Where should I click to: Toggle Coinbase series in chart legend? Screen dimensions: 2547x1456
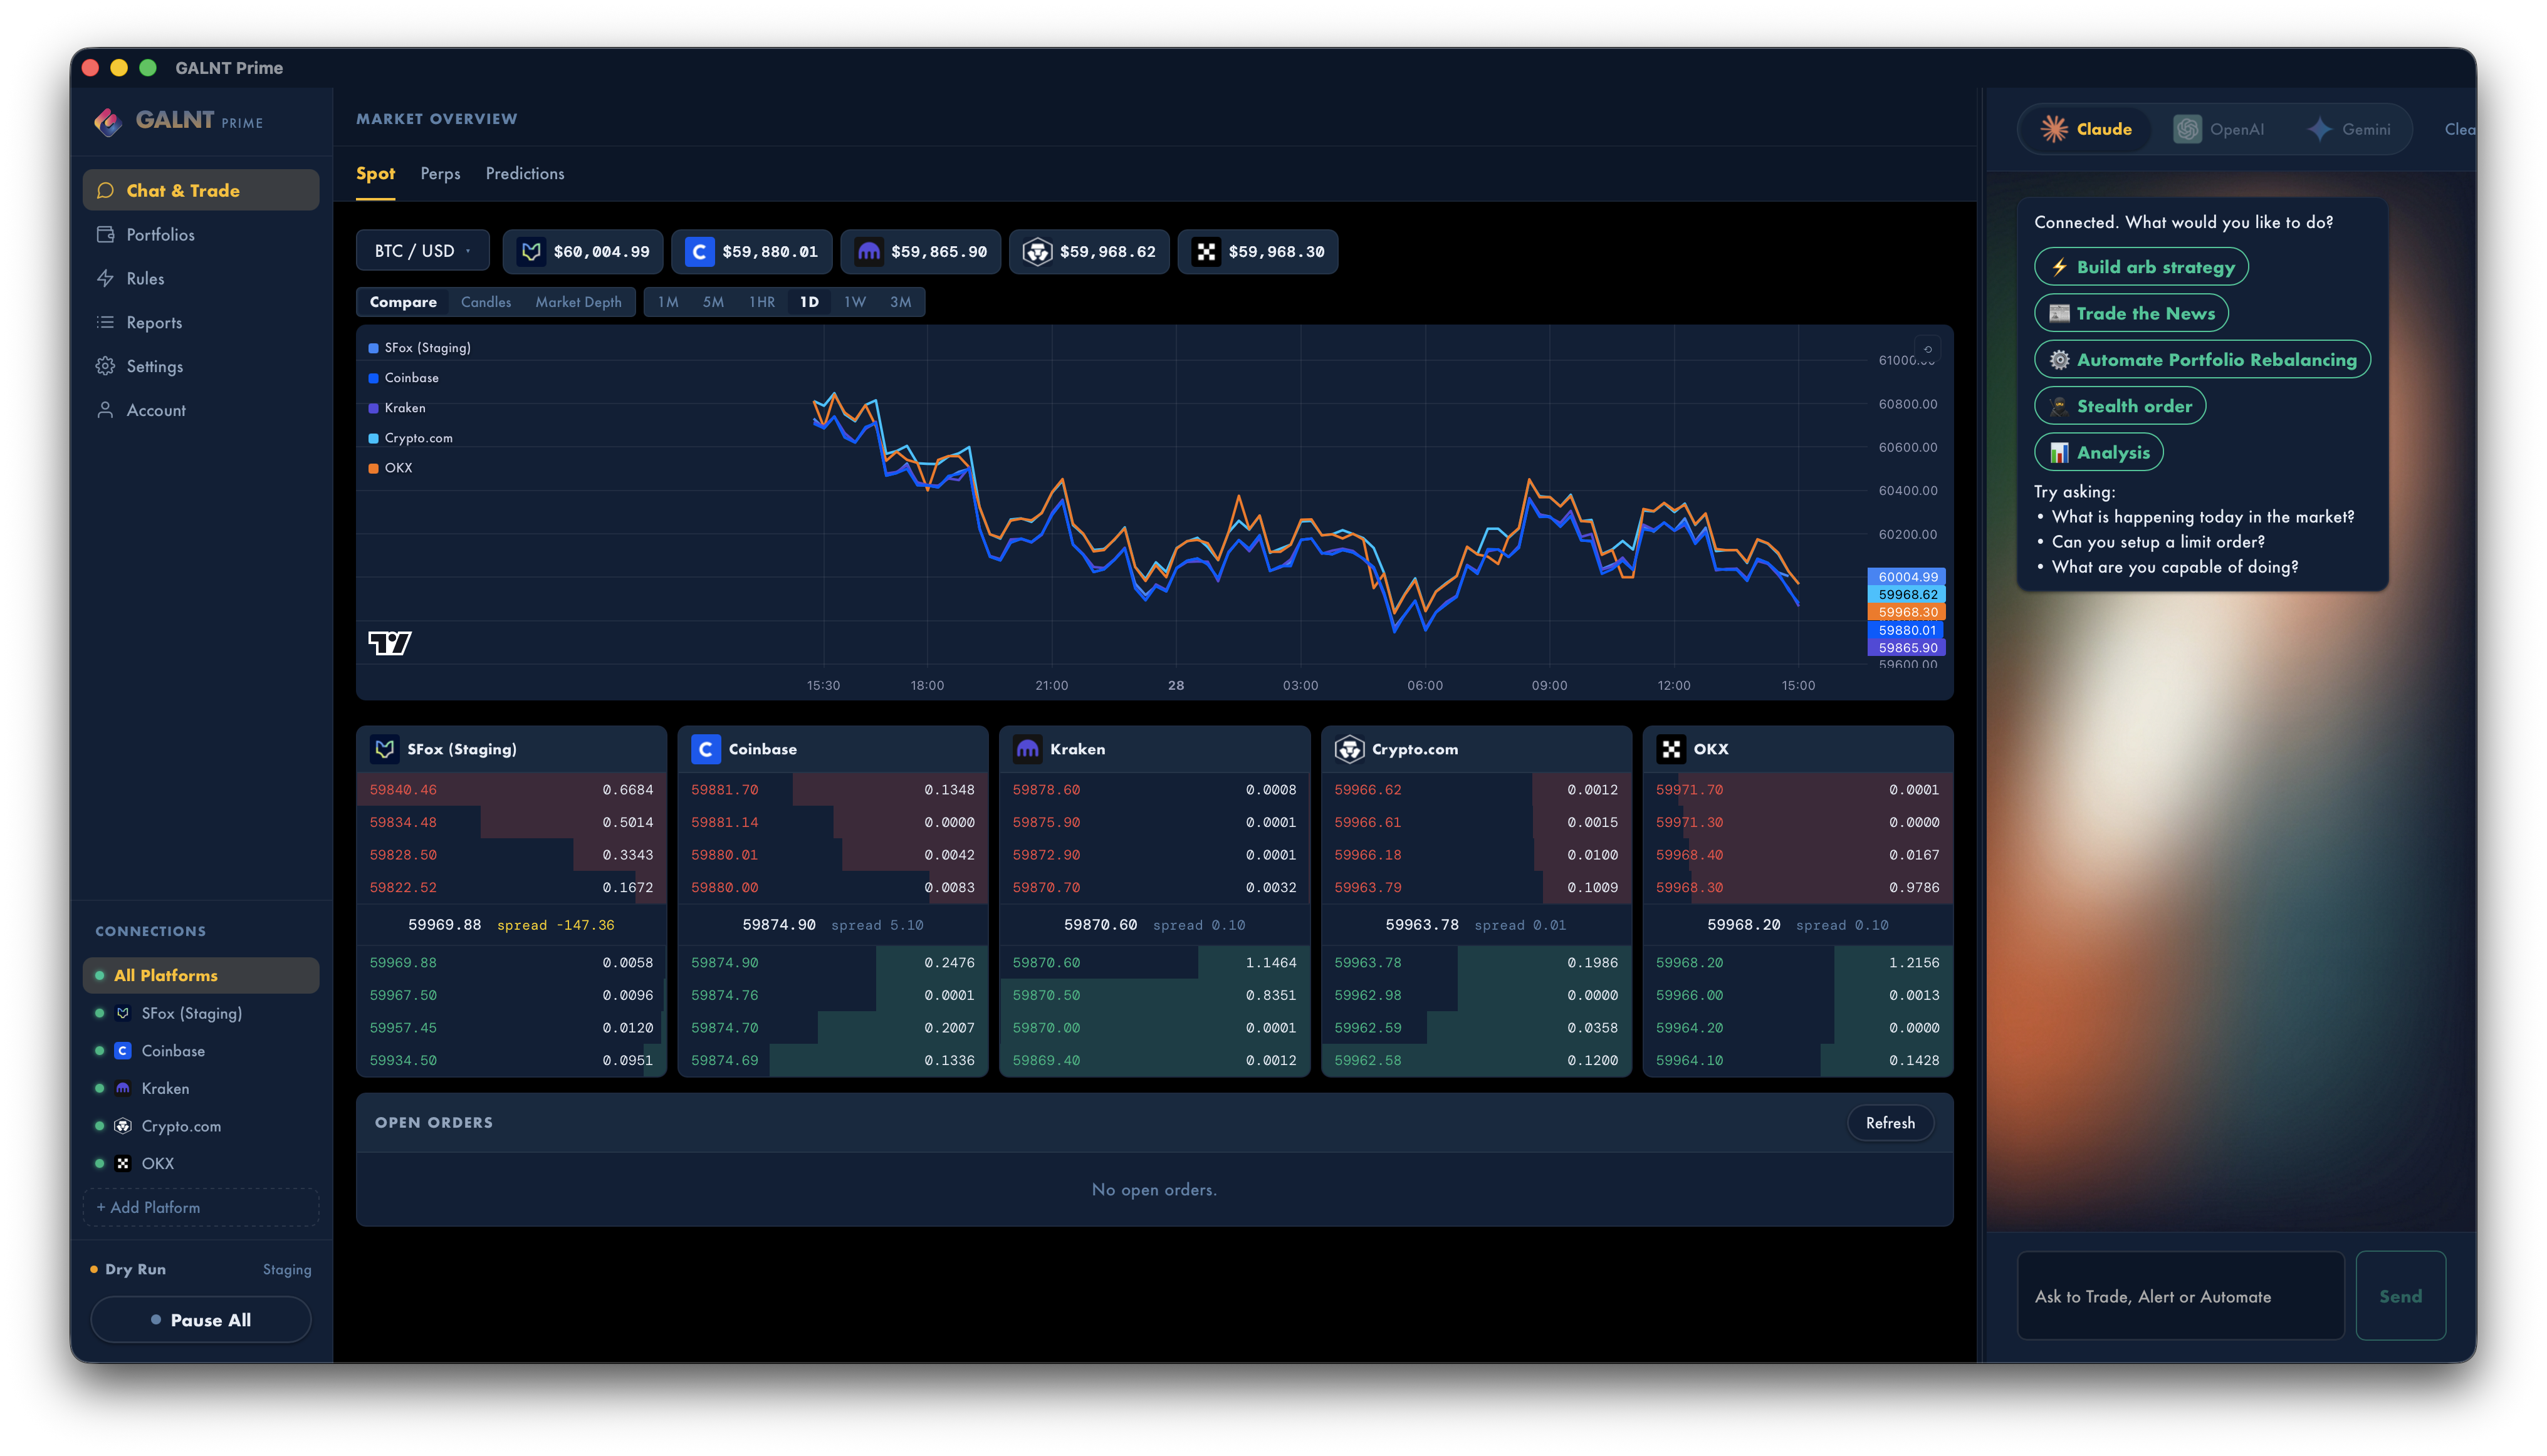tap(403, 378)
